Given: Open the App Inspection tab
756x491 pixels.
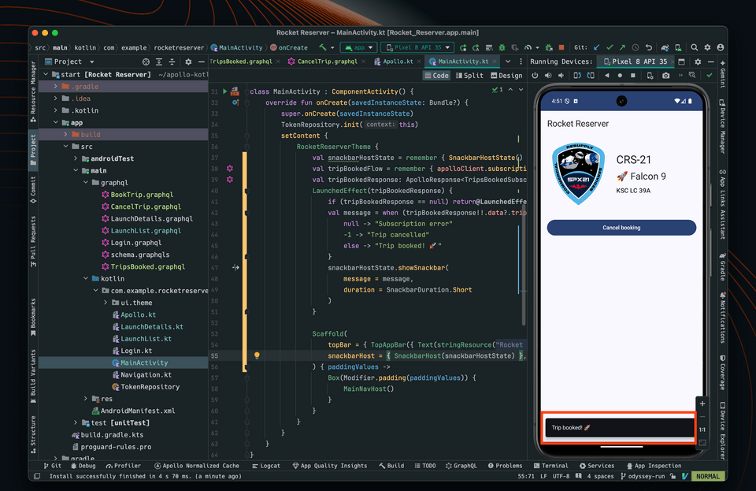Looking at the screenshot, I should tap(654, 466).
